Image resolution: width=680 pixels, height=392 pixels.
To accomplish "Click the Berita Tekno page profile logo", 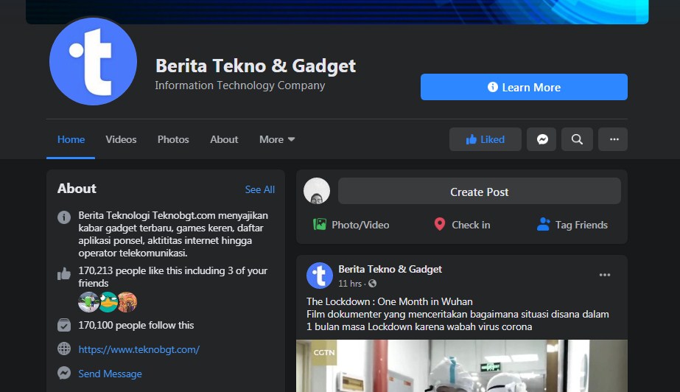I will 93,62.
